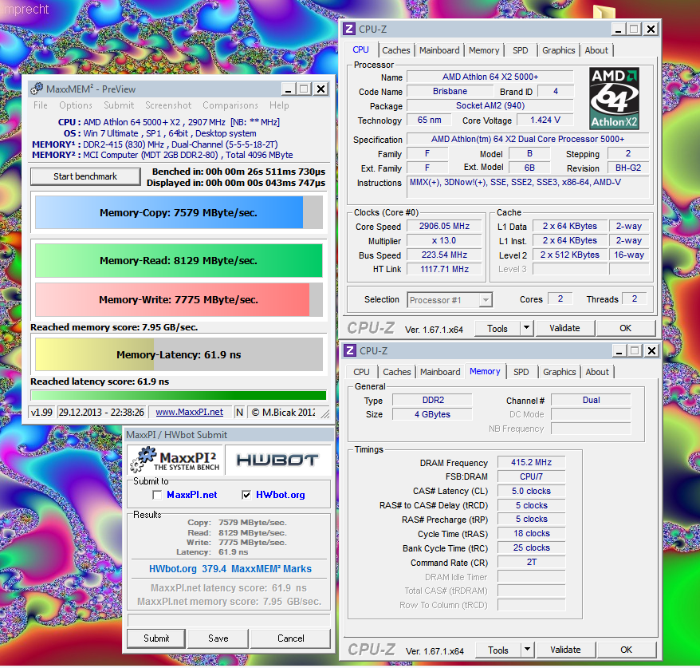Click the HWbot.org 379.4 MaxxMEM² Marks text
The width and height of the screenshot is (700, 668).
[230, 569]
